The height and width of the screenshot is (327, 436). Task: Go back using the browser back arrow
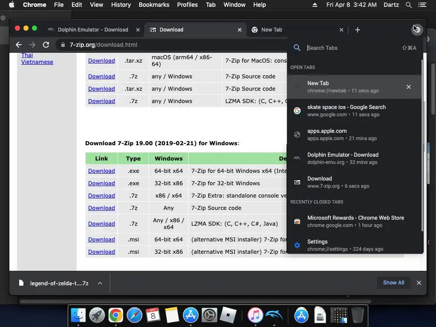[x=19, y=45]
